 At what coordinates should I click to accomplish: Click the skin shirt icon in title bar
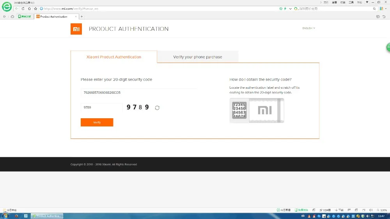point(367,2)
